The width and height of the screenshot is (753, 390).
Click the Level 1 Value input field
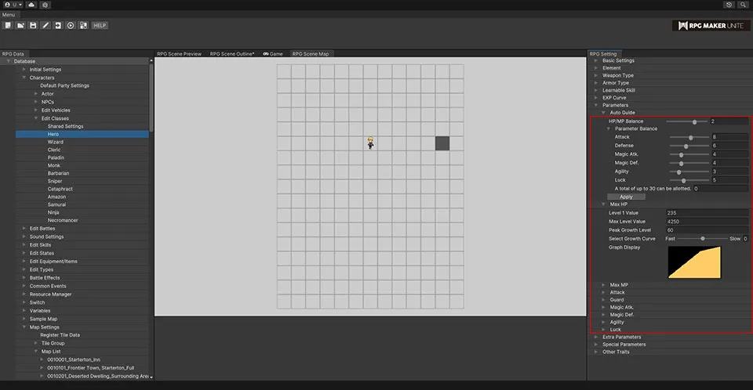706,213
